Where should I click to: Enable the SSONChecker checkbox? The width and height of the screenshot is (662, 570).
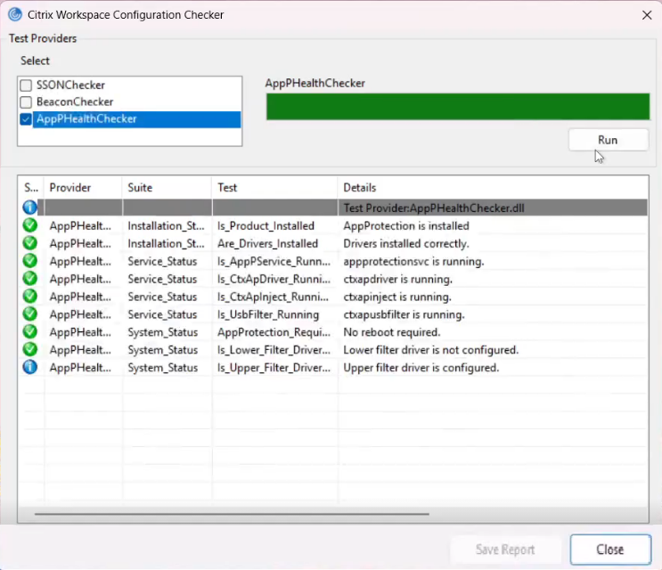(x=26, y=85)
